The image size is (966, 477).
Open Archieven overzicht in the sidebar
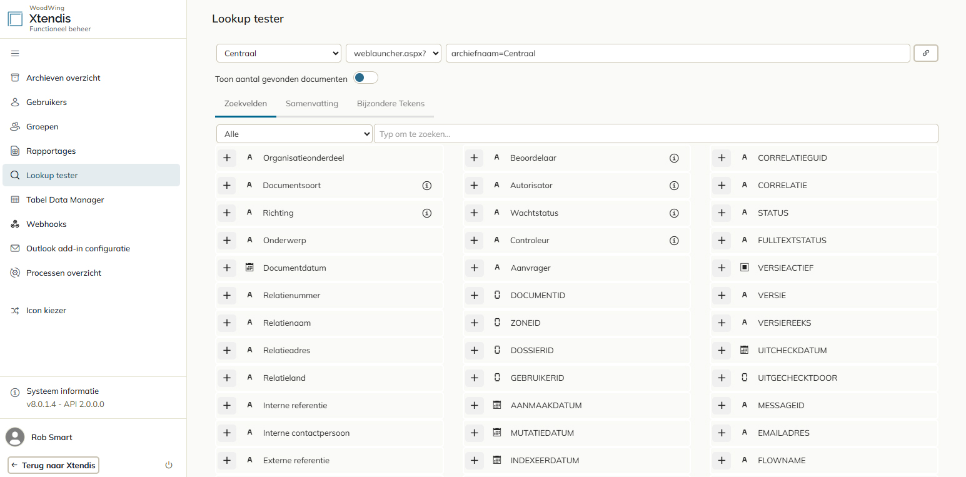tap(91, 78)
